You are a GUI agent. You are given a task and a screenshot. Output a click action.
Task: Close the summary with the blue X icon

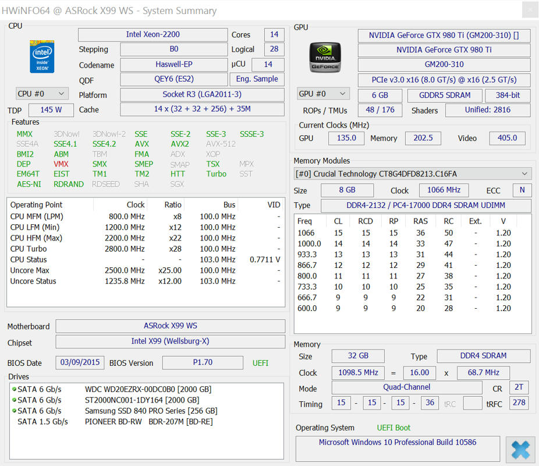click(x=520, y=450)
